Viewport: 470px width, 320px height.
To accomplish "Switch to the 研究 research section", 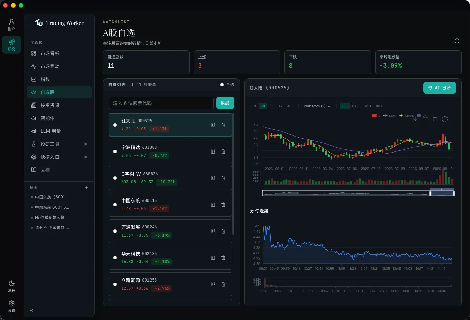I will pos(12,45).
